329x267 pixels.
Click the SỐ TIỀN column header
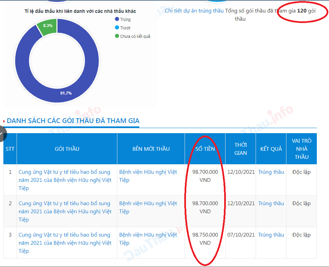tap(205, 149)
